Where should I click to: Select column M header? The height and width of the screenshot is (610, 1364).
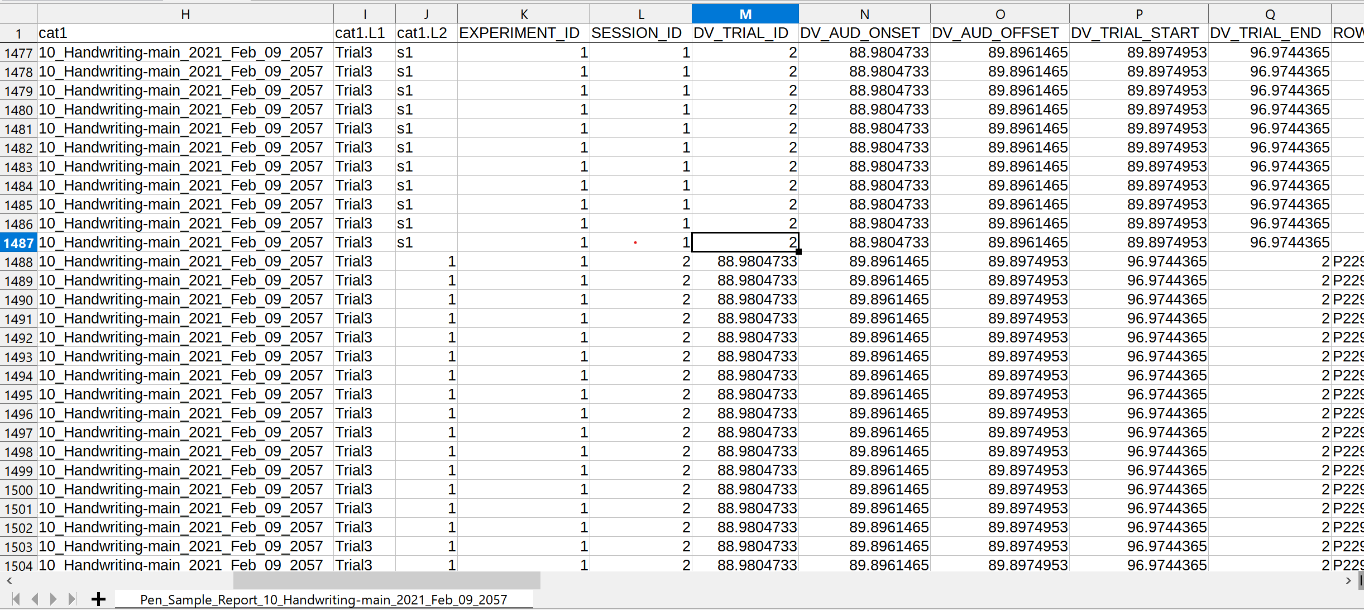(x=745, y=14)
